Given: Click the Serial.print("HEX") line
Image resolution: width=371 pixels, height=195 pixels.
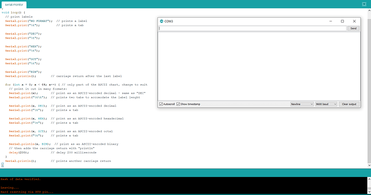Looking at the screenshot, I should pyautogui.click(x=23, y=47).
